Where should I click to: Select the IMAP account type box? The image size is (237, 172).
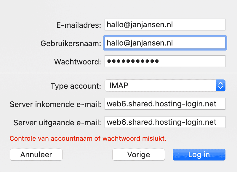pos(160,86)
